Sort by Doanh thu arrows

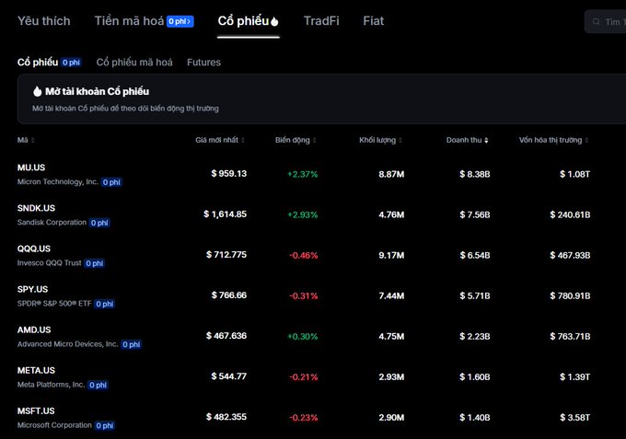[486, 140]
